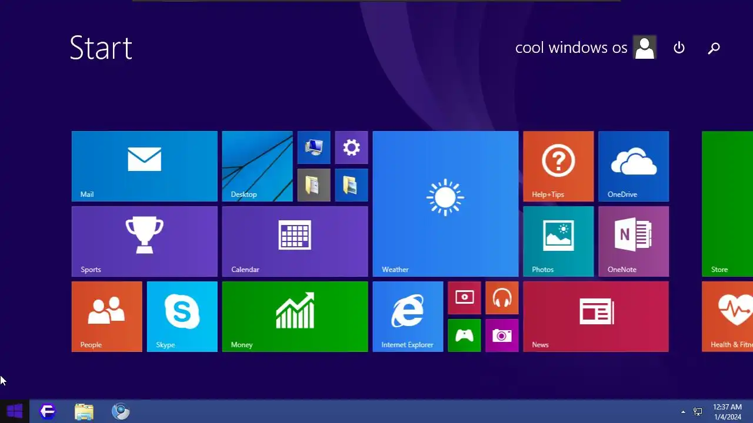The height and width of the screenshot is (423, 753).
Task: Show hidden system tray icons
Action: [683, 412]
